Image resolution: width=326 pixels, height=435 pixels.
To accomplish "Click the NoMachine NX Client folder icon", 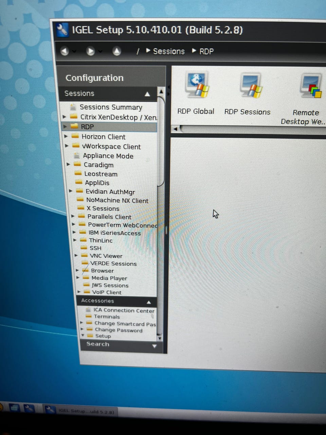I will [x=80, y=200].
